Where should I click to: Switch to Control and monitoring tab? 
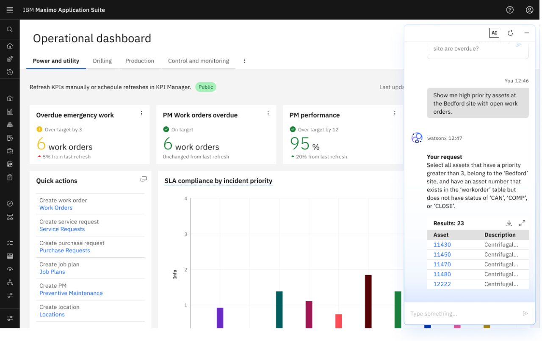tap(199, 61)
